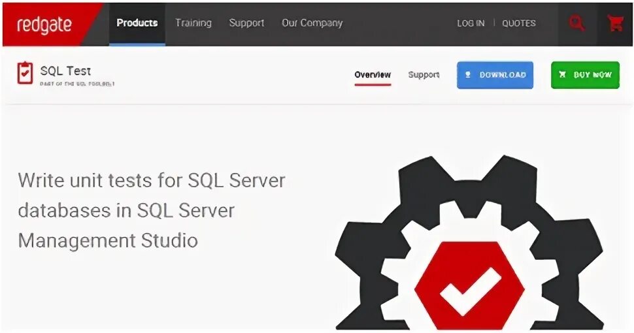Open the Training menu
The image size is (634, 333).
pos(193,23)
